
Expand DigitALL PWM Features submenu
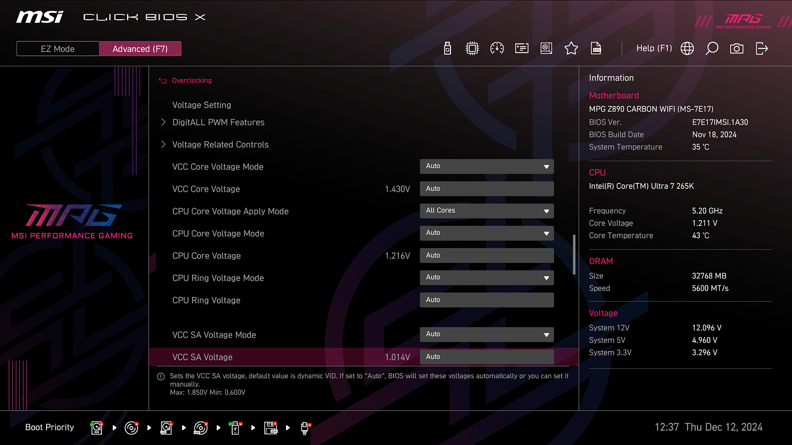(218, 122)
